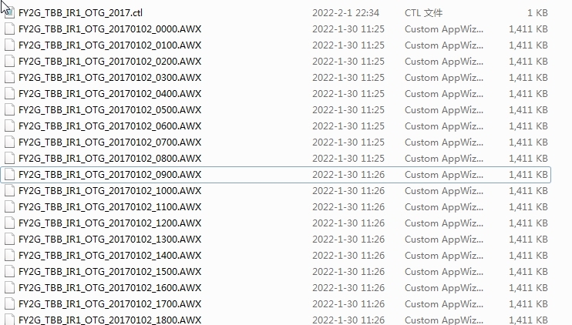Select file FY2G_TBB_IR1_OTG_20170102_1300.AWX by name
The height and width of the screenshot is (325, 572).
pos(109,240)
